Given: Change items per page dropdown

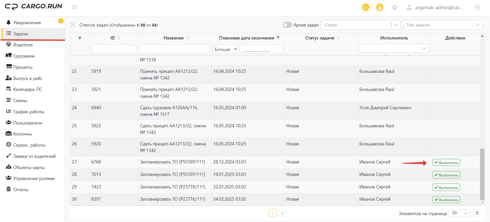Looking at the screenshot, I should pos(459,213).
